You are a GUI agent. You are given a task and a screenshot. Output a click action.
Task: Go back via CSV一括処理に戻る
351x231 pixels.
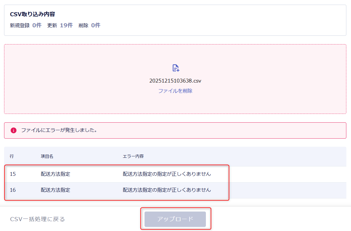(38, 219)
